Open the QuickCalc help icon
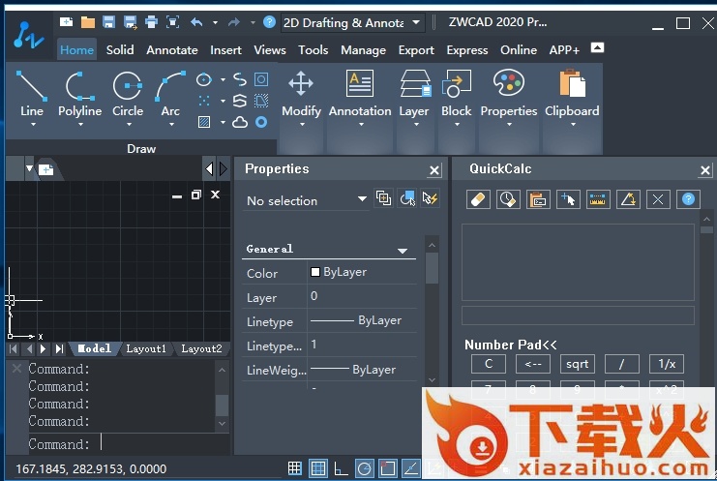 (x=688, y=199)
